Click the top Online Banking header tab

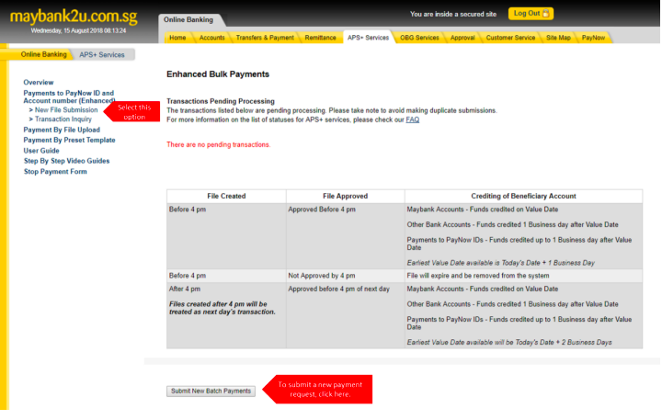tap(188, 20)
